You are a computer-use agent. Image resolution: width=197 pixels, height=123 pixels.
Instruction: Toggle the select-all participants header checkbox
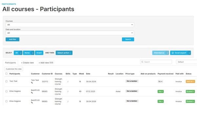point(7,74)
